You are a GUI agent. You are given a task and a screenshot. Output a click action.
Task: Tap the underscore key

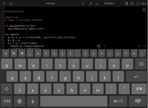point(30,53)
